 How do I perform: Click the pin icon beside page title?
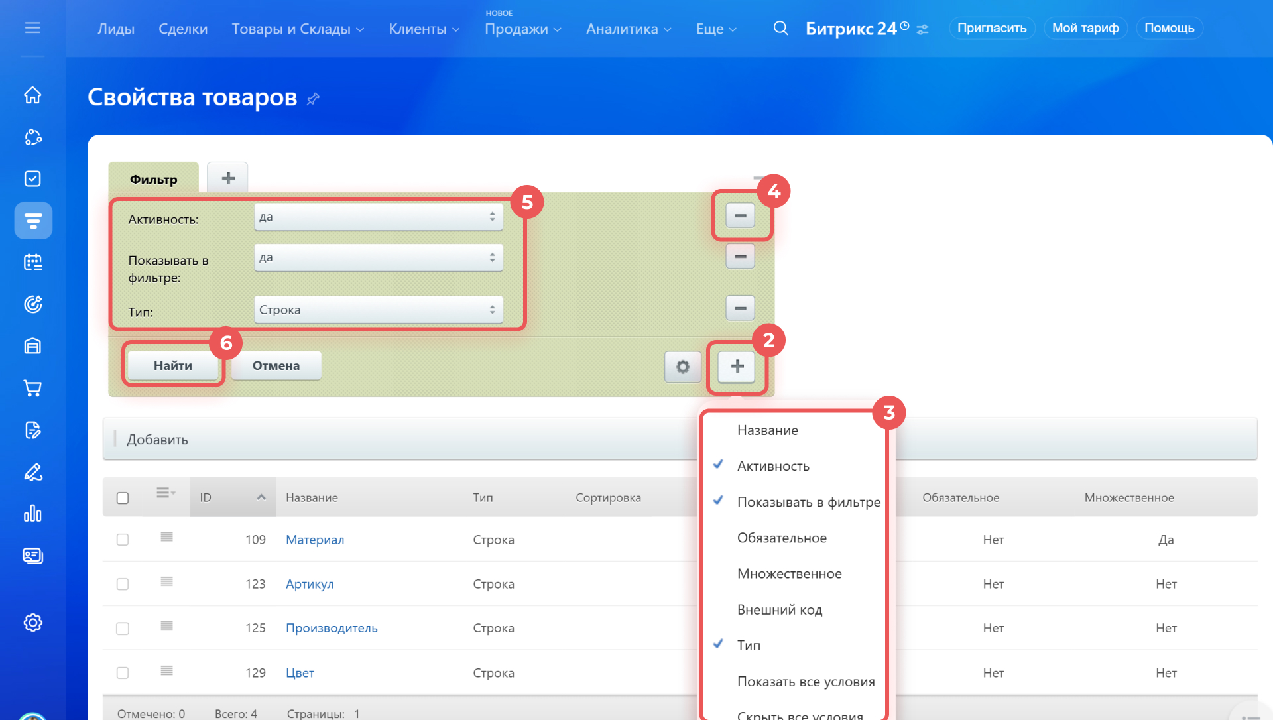[313, 99]
